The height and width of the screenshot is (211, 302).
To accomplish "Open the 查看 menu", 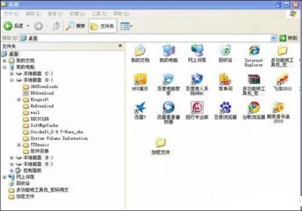I will point(53,14).
